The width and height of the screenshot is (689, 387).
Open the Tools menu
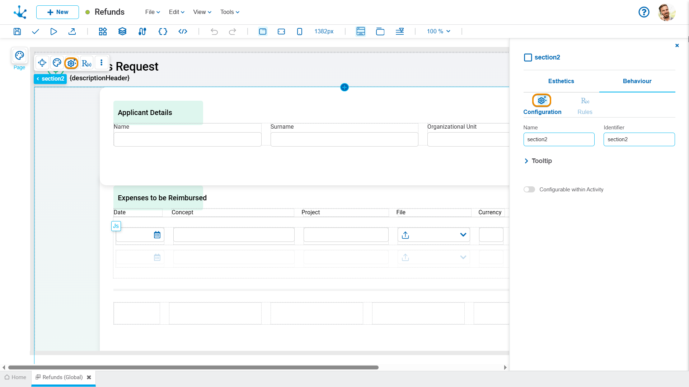tap(230, 12)
